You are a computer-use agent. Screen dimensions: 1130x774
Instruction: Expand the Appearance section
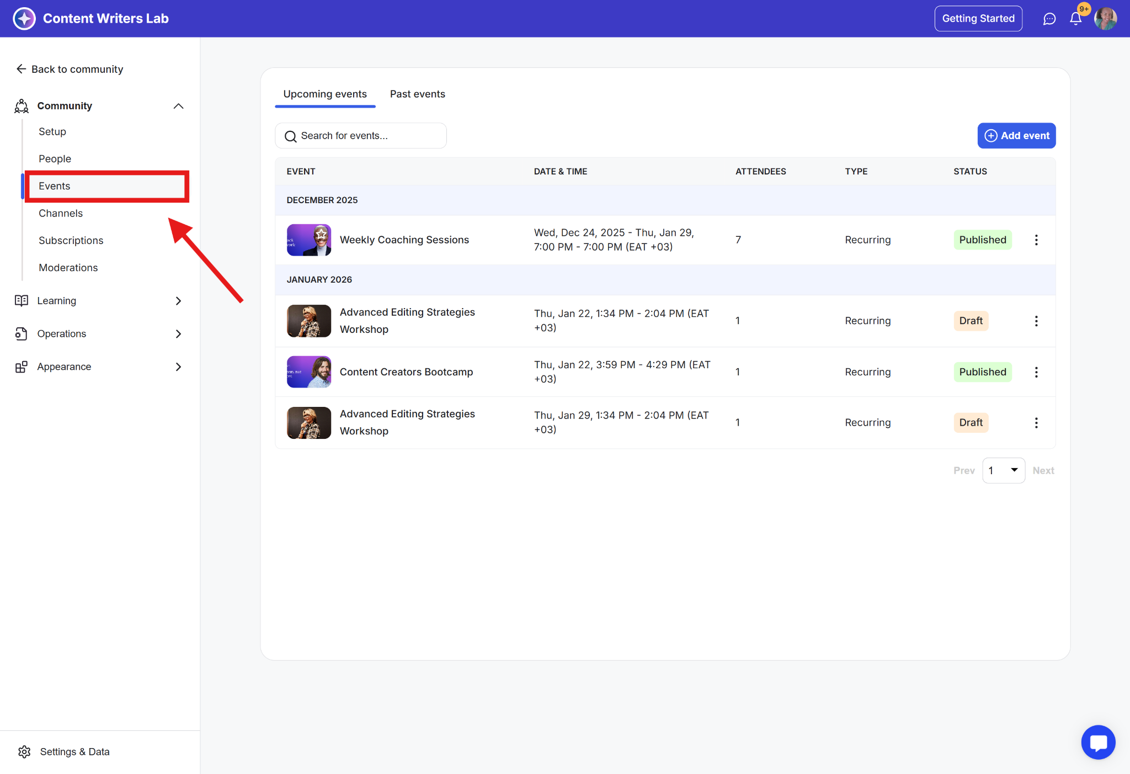tap(178, 367)
